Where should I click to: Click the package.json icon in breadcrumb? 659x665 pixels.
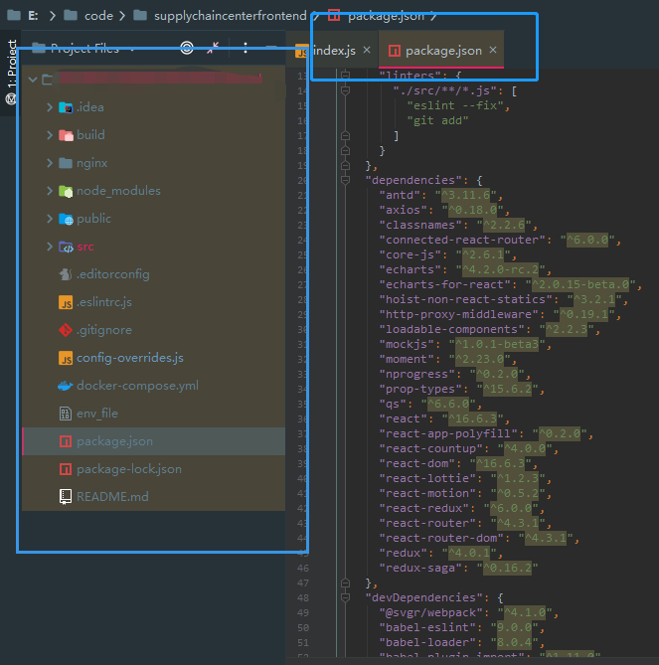(334, 16)
